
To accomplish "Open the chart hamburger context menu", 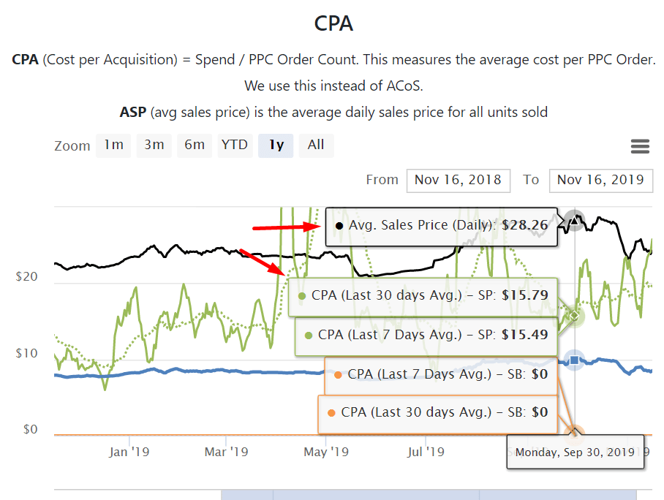I will 640,146.
